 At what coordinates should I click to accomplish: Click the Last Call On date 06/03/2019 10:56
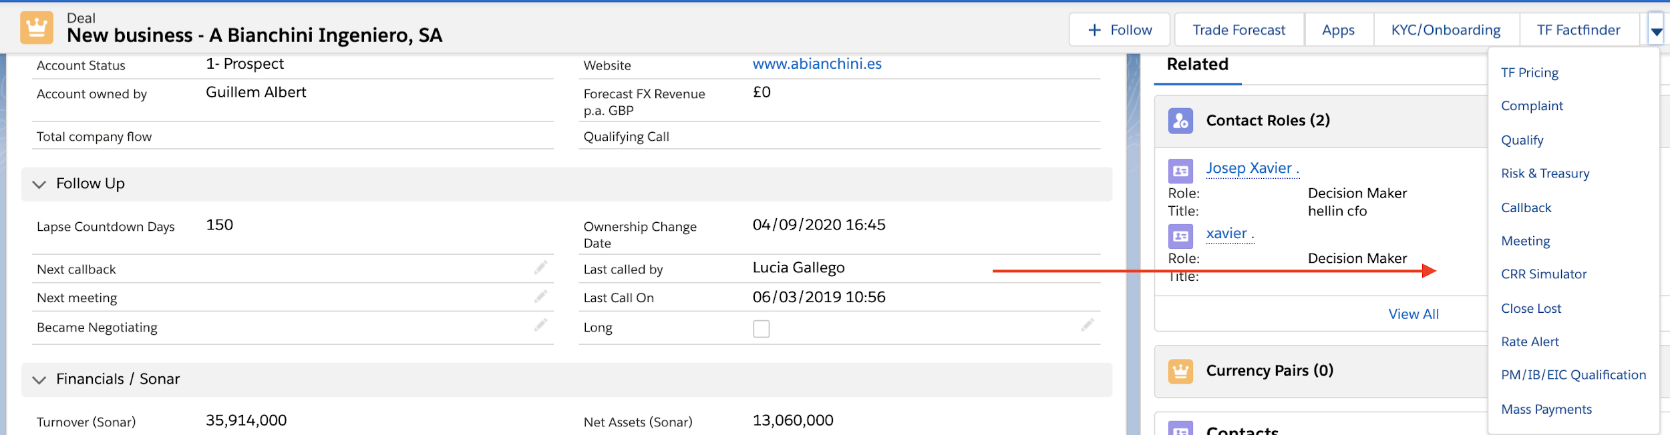[818, 298]
